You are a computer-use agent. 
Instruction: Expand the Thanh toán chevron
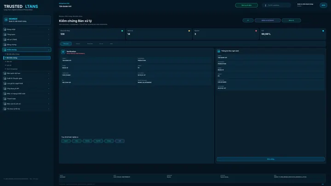click(49, 99)
